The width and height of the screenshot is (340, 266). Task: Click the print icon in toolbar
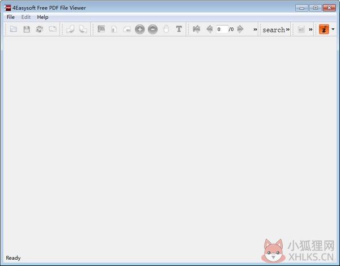point(40,29)
